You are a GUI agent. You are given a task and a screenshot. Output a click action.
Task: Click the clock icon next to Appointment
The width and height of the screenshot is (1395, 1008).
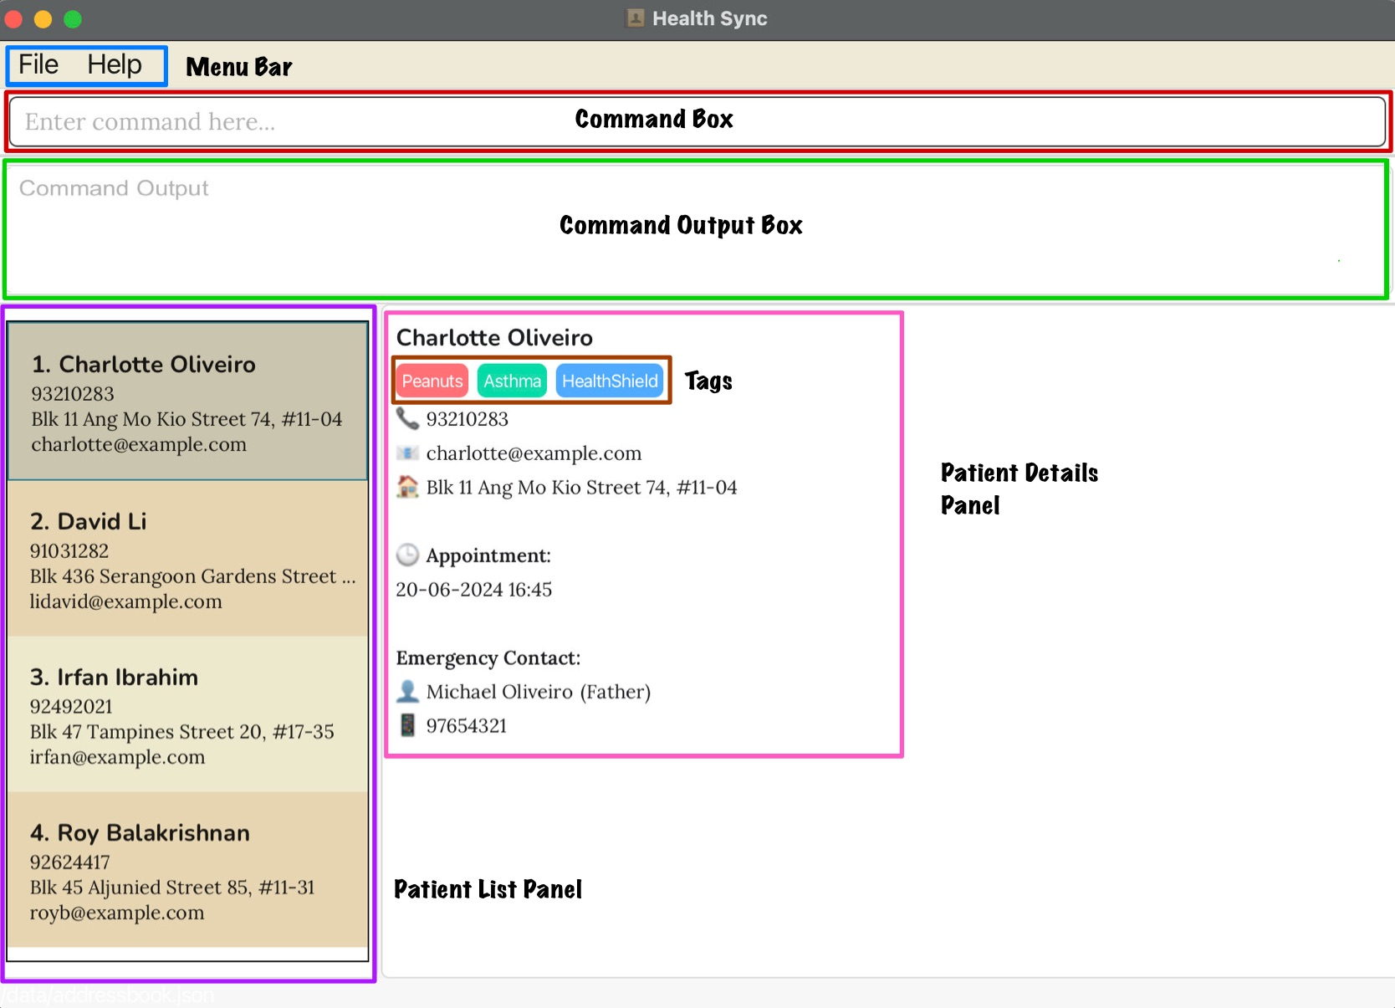(x=407, y=555)
